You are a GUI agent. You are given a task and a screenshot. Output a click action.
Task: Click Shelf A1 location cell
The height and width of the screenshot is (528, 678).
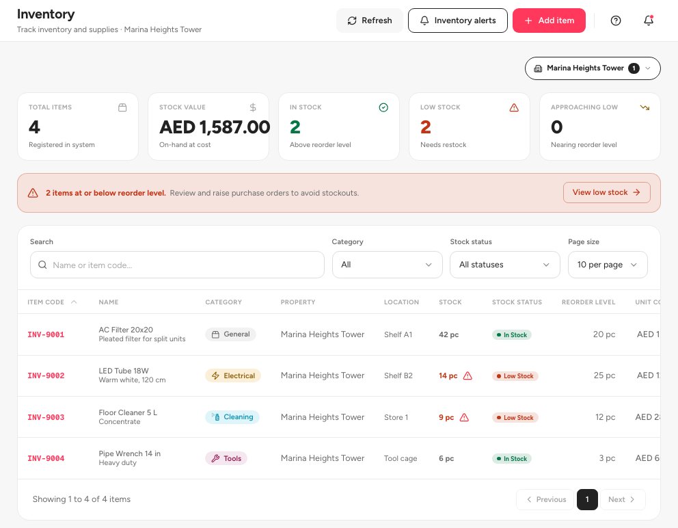coord(398,334)
